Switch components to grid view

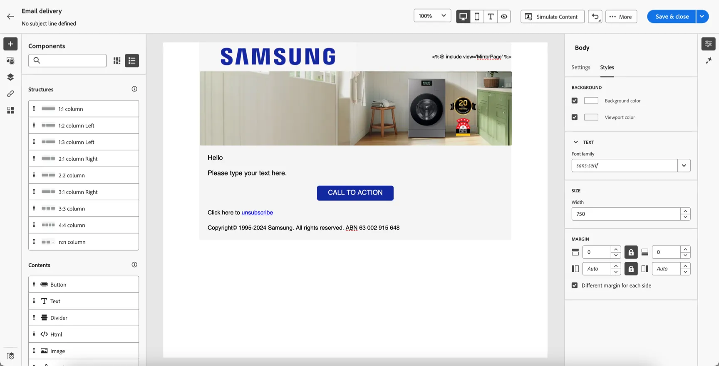(117, 61)
